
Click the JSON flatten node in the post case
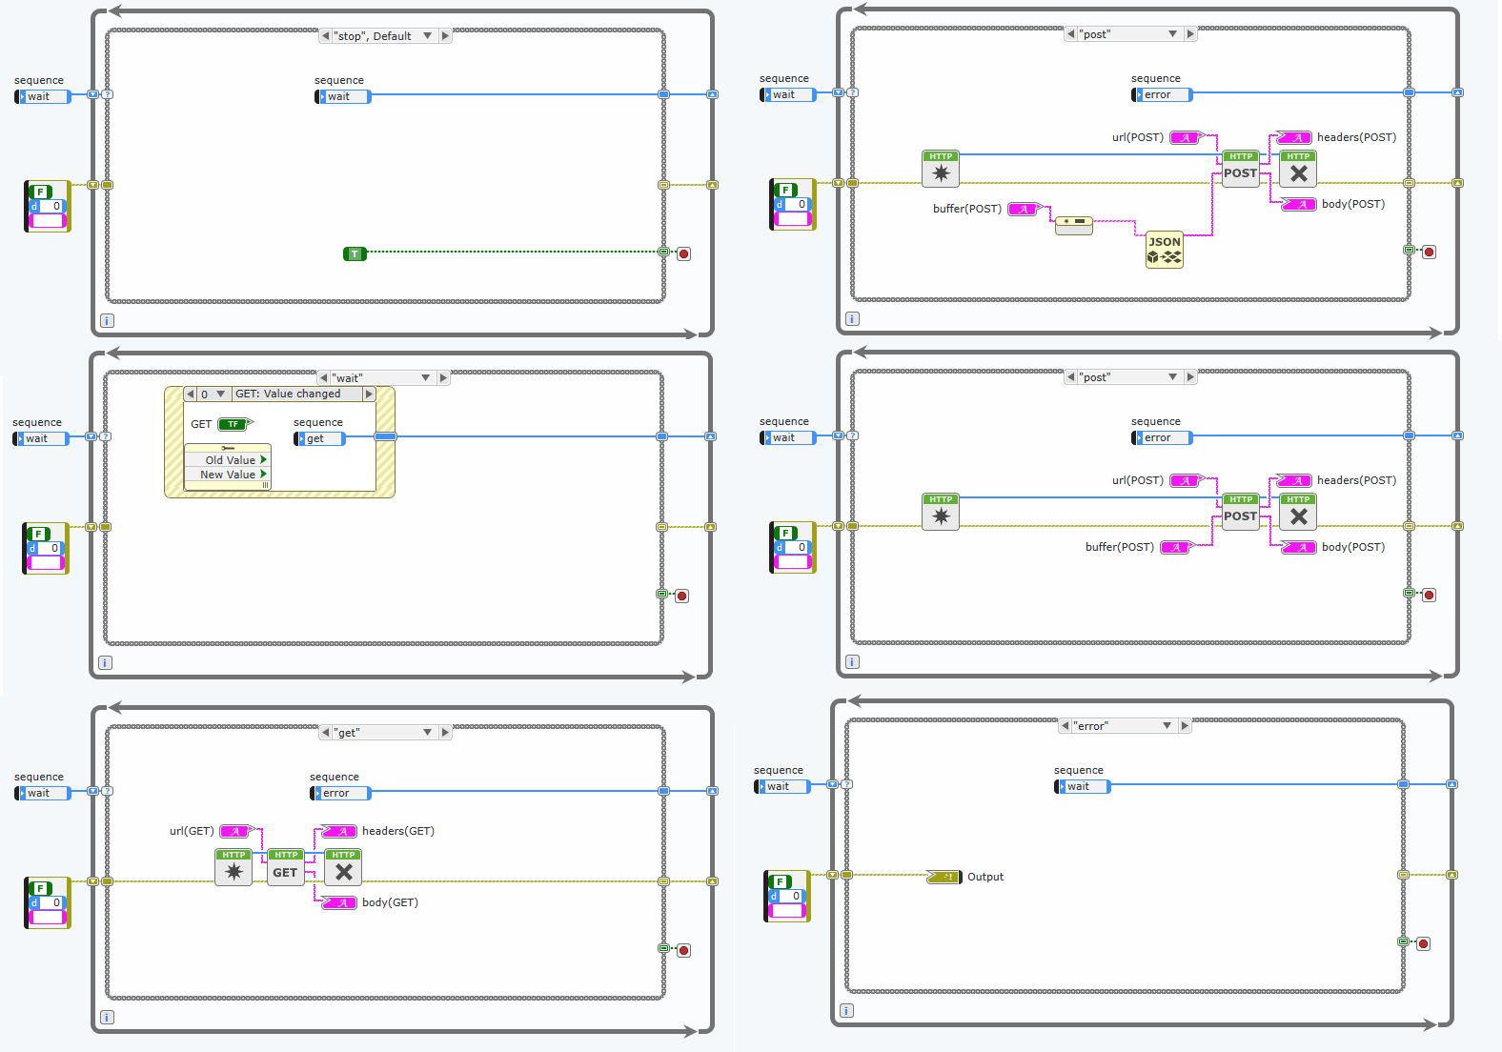pos(1164,250)
